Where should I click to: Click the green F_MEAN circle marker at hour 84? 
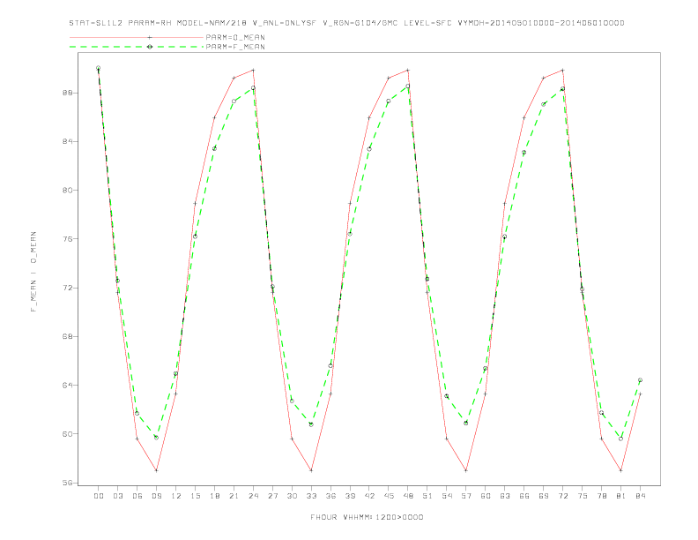point(640,380)
